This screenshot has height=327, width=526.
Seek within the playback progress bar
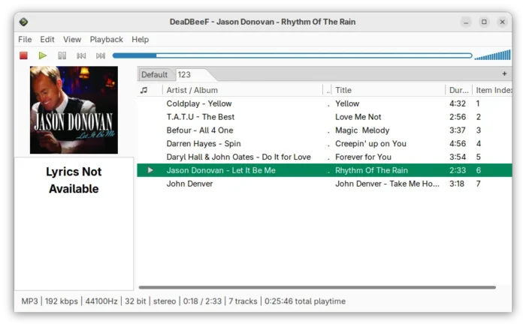[x=292, y=55]
